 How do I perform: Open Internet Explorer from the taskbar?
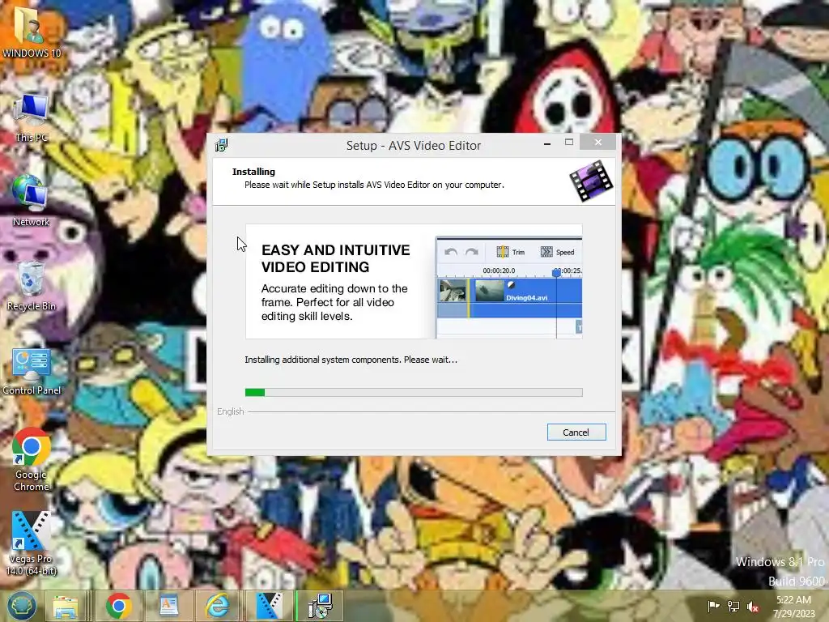(x=217, y=606)
